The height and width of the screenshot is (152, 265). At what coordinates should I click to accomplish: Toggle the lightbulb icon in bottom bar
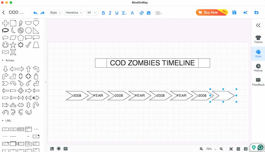pos(59,149)
